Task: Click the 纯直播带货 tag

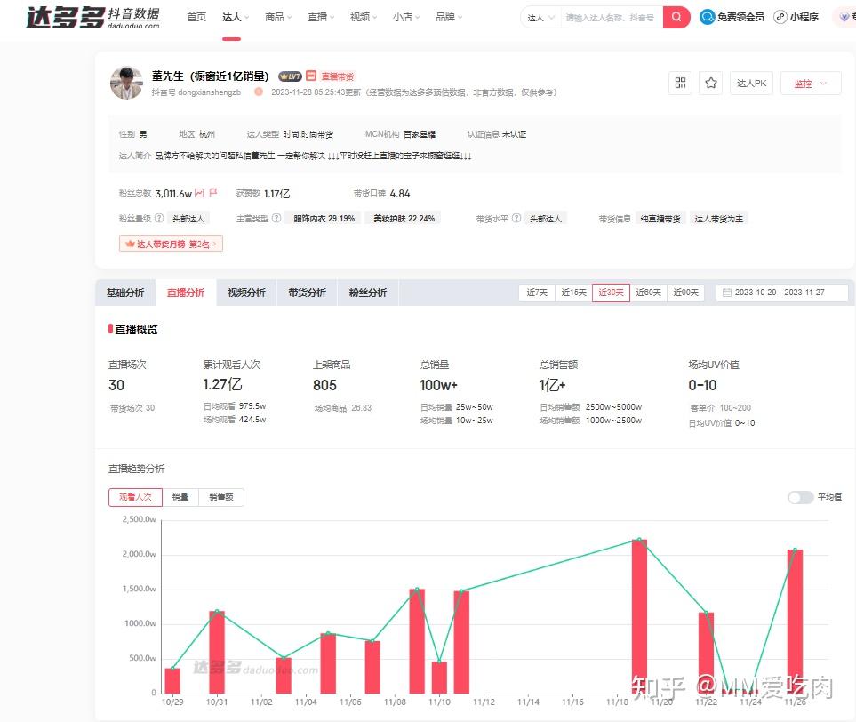Action: [x=660, y=219]
